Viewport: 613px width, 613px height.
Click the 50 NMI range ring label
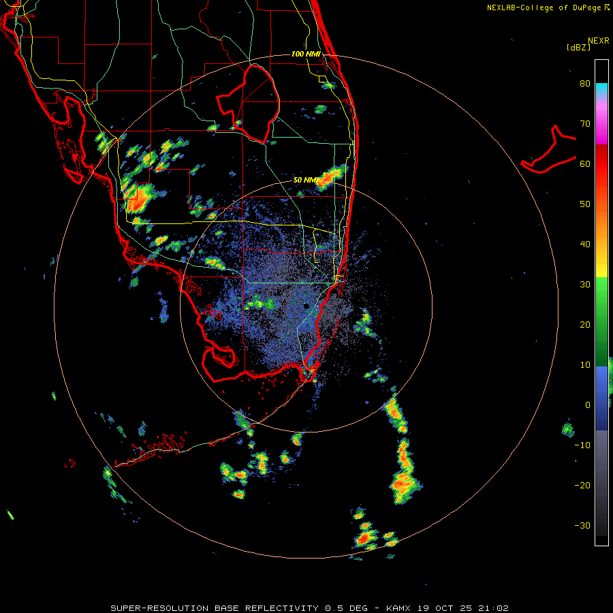[306, 180]
